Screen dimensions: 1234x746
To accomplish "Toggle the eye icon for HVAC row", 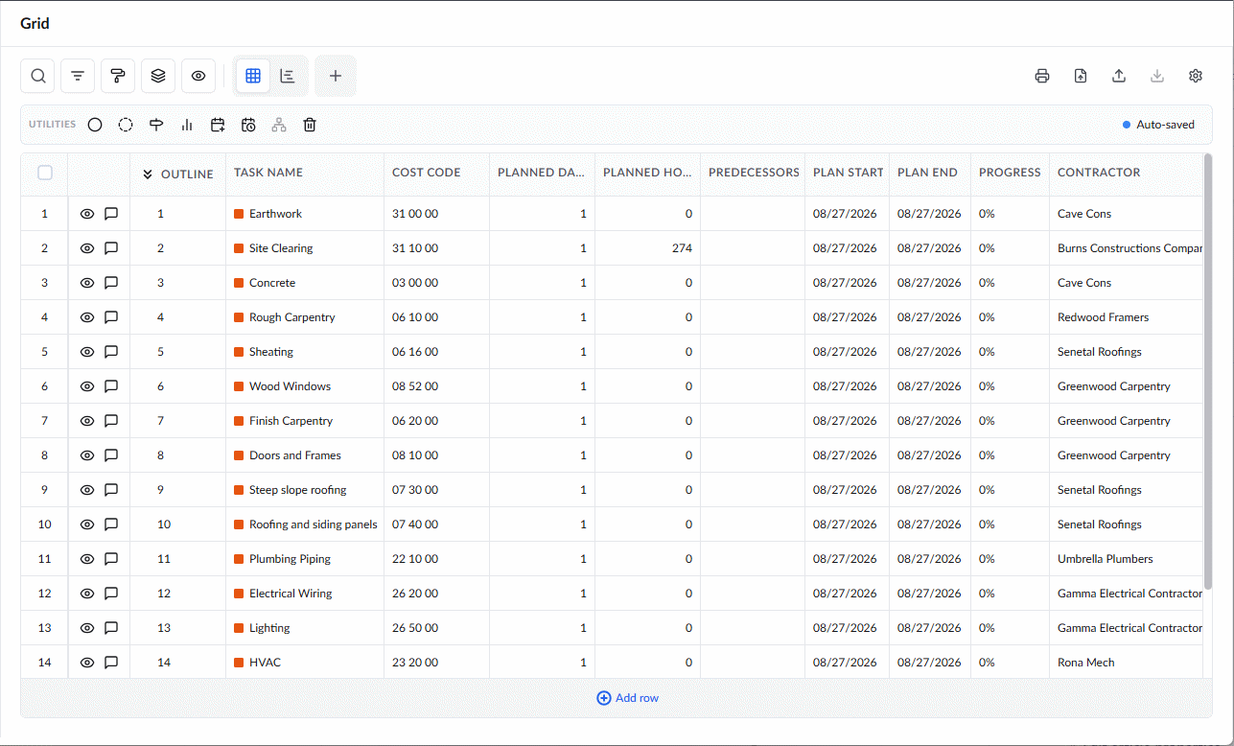I will tap(87, 663).
